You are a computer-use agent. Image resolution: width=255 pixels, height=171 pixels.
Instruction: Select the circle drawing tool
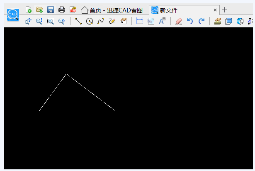(90, 21)
